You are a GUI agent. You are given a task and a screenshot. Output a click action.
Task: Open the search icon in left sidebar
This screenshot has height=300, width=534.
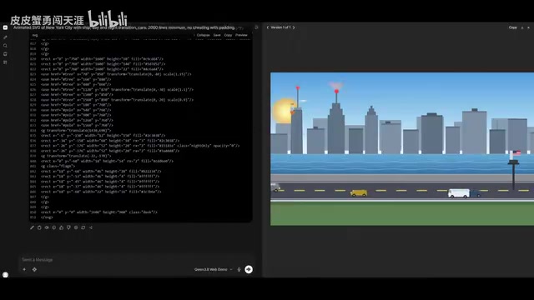click(x=5, y=46)
